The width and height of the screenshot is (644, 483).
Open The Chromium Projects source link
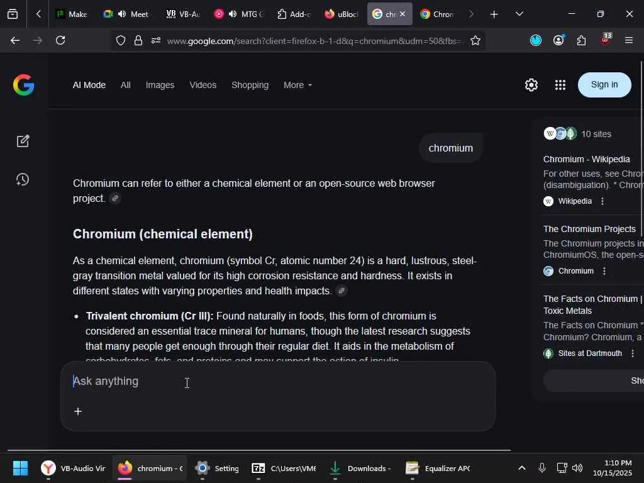(589, 229)
